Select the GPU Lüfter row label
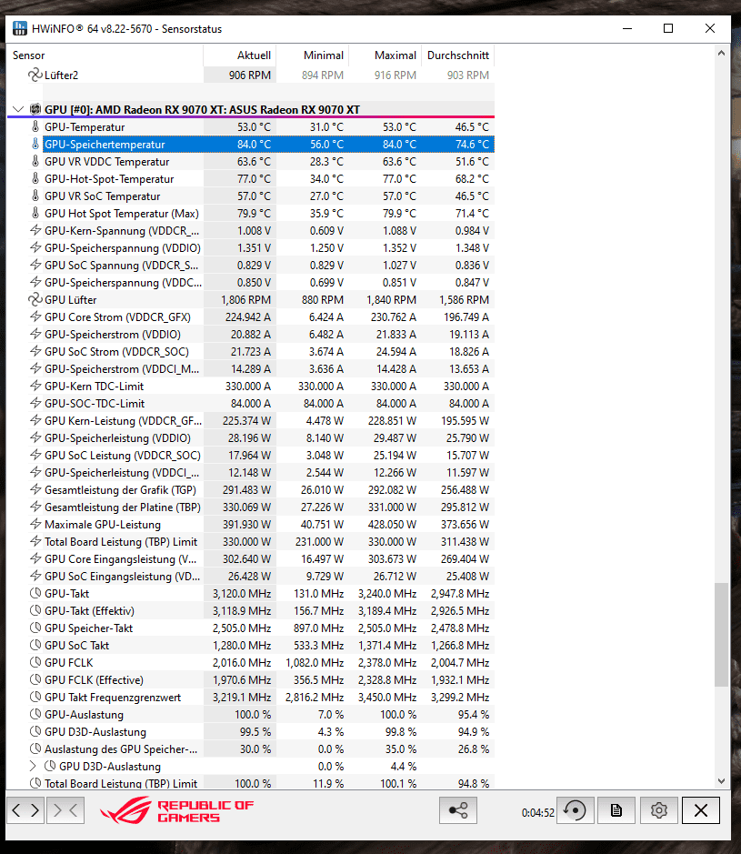This screenshot has height=854, width=741. (71, 299)
